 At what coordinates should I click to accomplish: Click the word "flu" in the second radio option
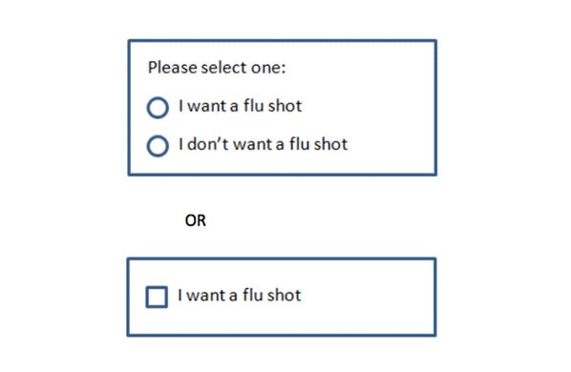[299, 144]
